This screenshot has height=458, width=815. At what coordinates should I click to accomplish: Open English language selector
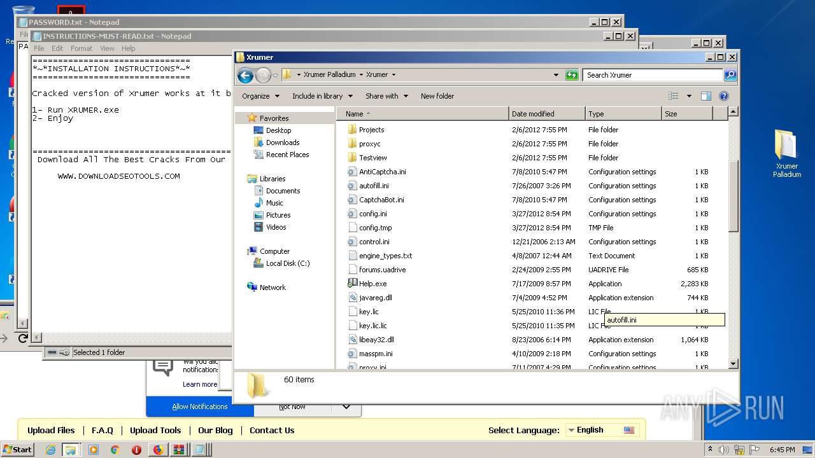(x=602, y=430)
